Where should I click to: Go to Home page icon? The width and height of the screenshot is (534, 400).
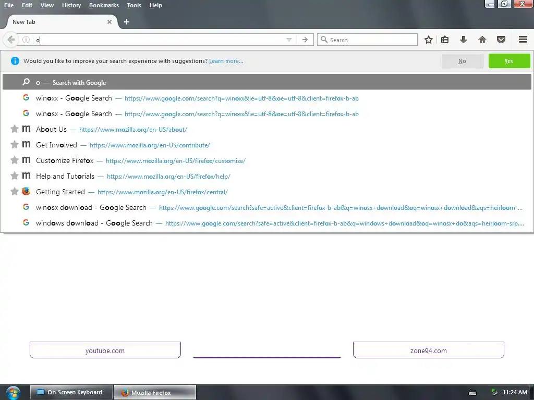482,40
